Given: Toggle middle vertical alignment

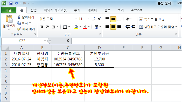Looking at the screenshot, I should click(113, 19).
